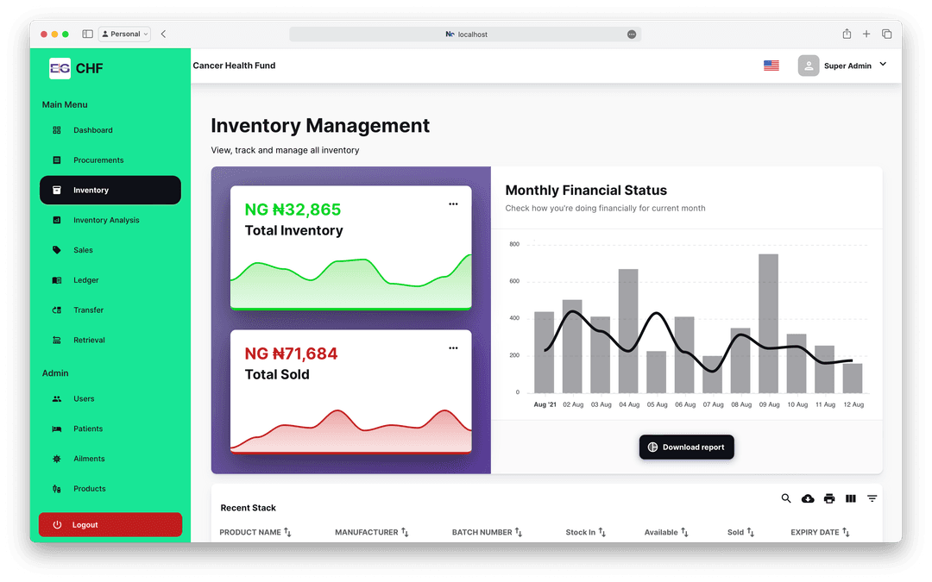Viewport: 932px width, 582px height.
Task: Click the localhost address bar
Action: click(465, 34)
